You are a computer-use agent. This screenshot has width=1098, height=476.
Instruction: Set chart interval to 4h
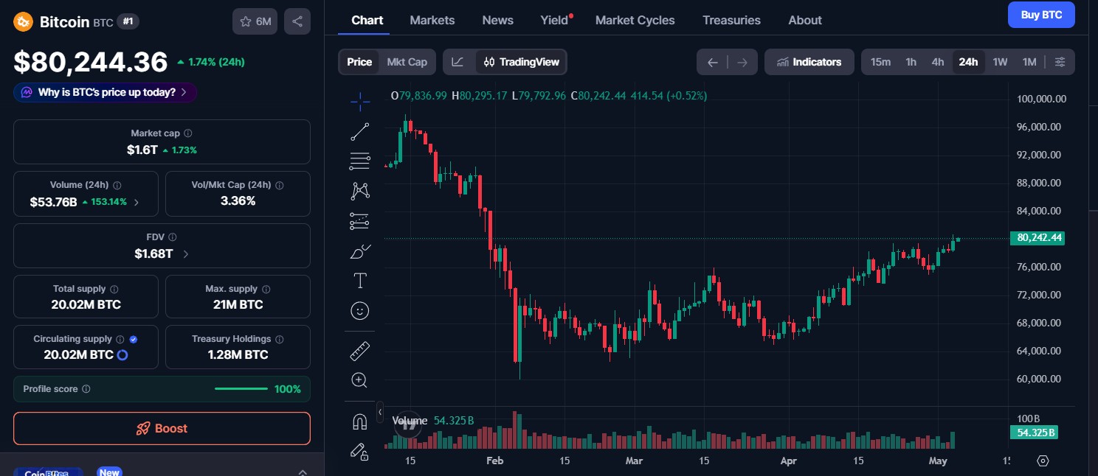[938, 62]
